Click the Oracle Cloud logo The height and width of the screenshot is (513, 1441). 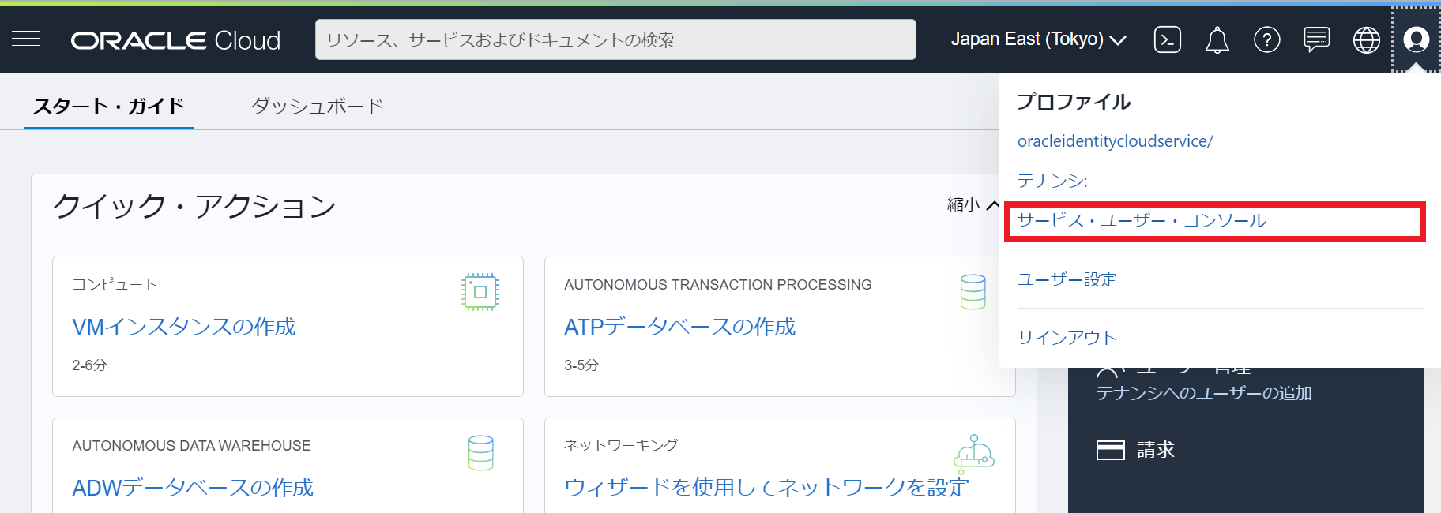tap(175, 40)
